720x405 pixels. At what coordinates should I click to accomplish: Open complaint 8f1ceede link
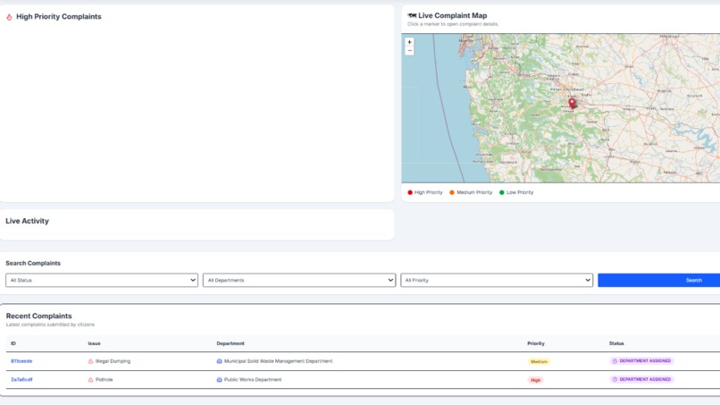(21, 361)
